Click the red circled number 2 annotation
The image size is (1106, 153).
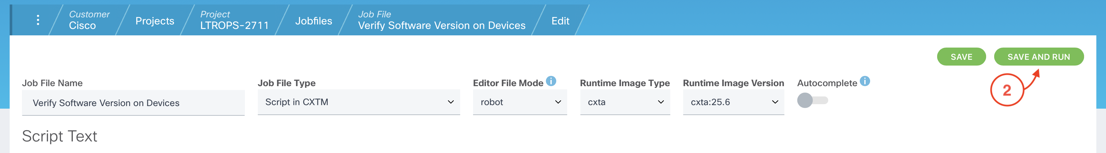[1006, 90]
